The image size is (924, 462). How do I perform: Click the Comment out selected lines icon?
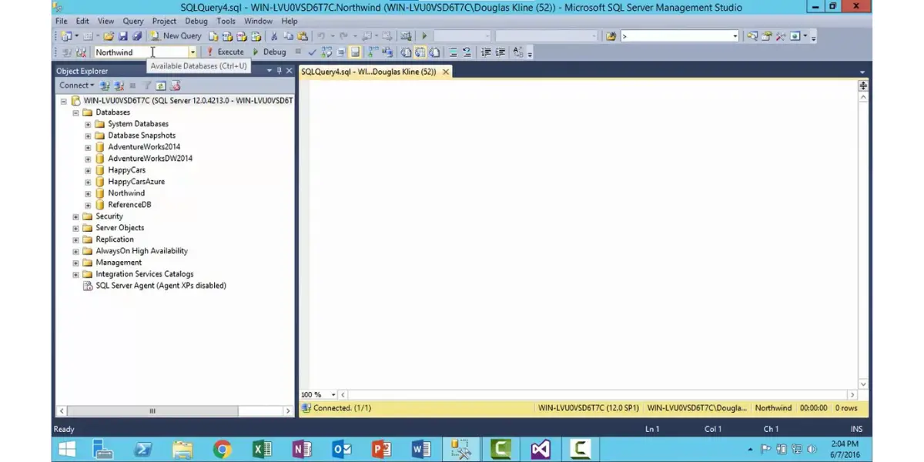coord(454,52)
